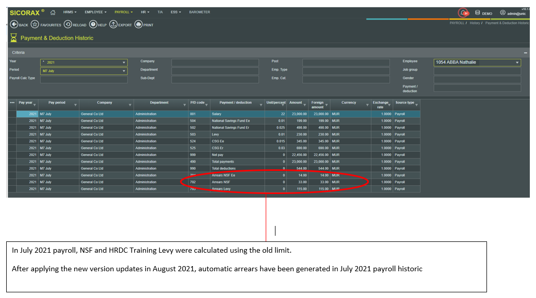Screen dimensions: 536x298
Task: Open the notifications bell
Action: (x=463, y=13)
